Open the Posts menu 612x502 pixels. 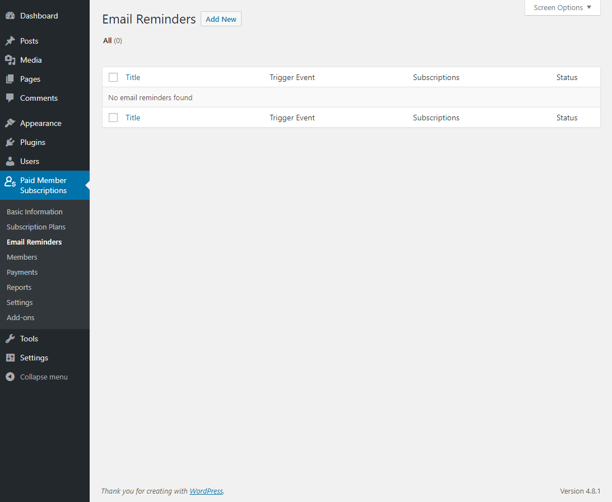pos(29,41)
